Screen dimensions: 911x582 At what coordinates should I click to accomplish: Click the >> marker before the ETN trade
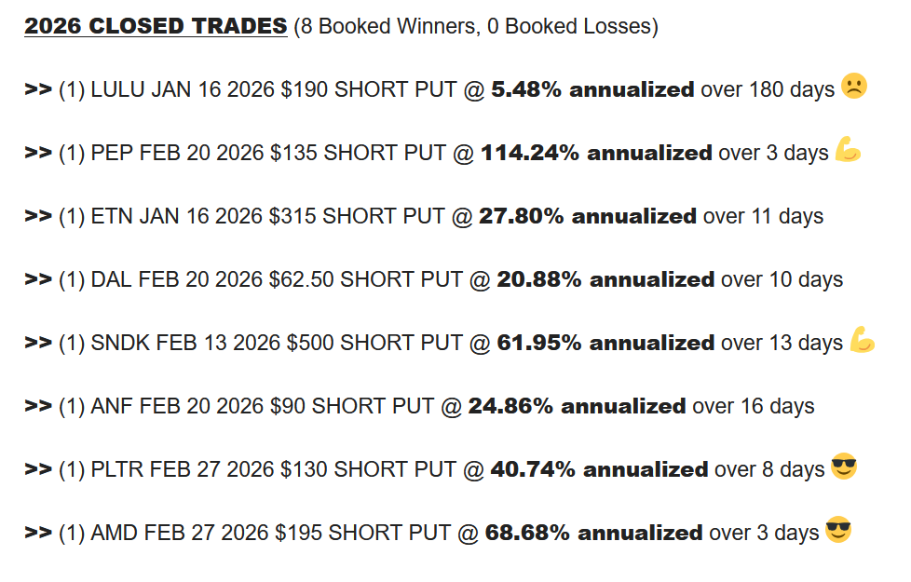click(x=37, y=217)
